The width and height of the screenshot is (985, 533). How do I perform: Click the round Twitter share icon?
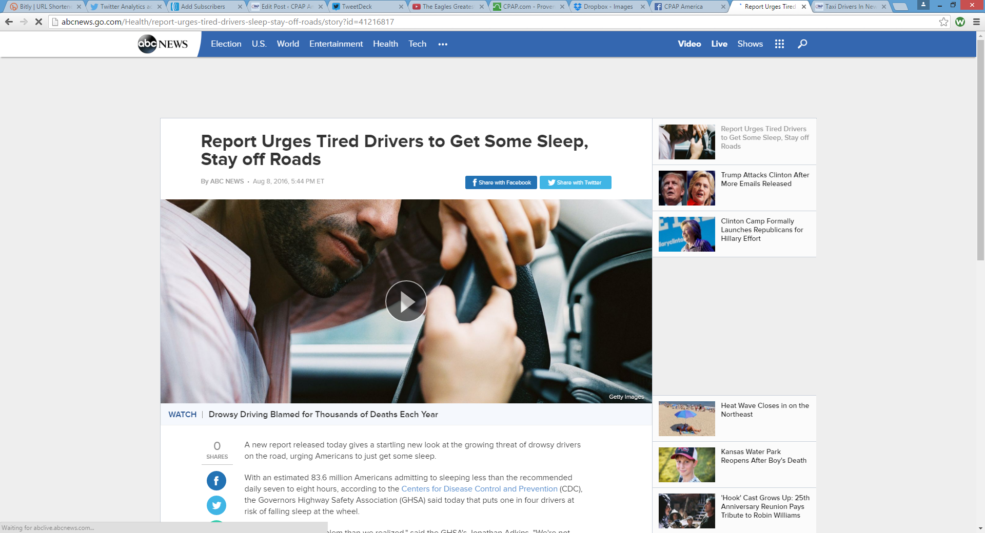pos(216,505)
